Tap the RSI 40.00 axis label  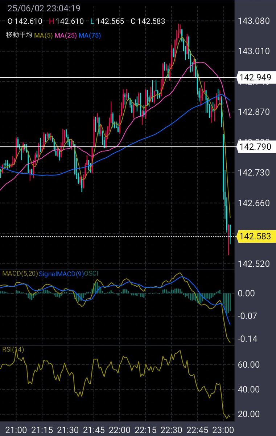tap(249, 389)
